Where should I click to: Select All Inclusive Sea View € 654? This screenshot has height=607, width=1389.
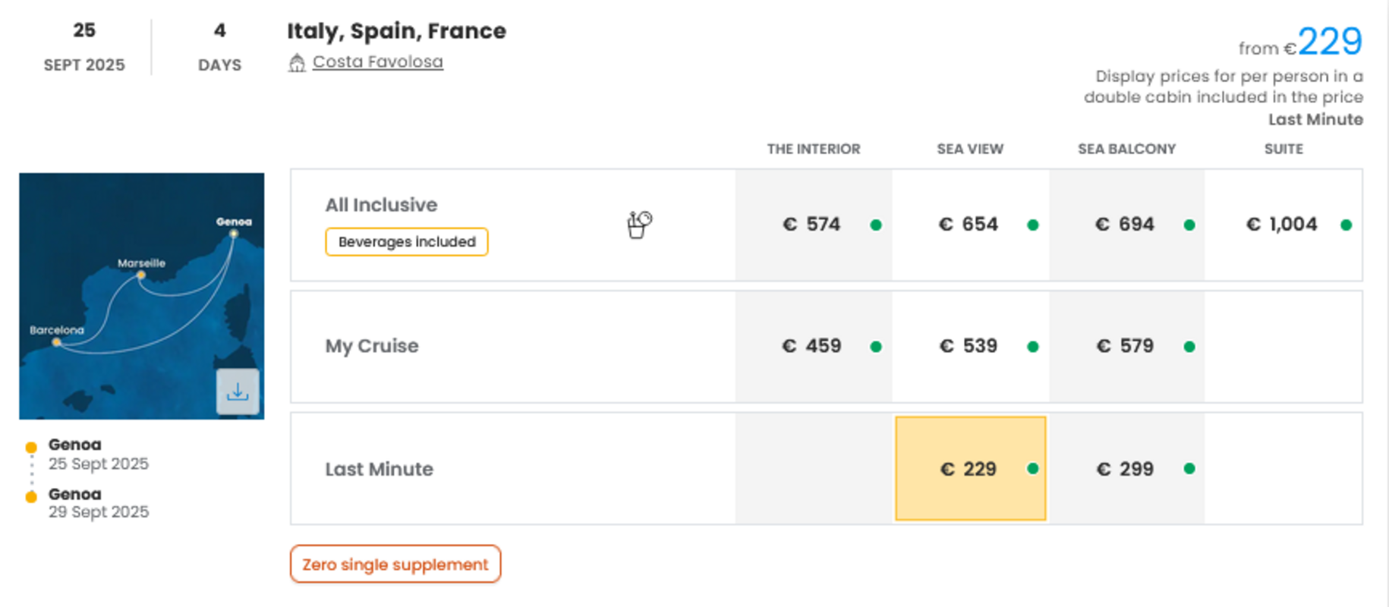coord(970,225)
